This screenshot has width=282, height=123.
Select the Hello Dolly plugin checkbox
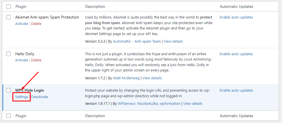coord(8,54)
